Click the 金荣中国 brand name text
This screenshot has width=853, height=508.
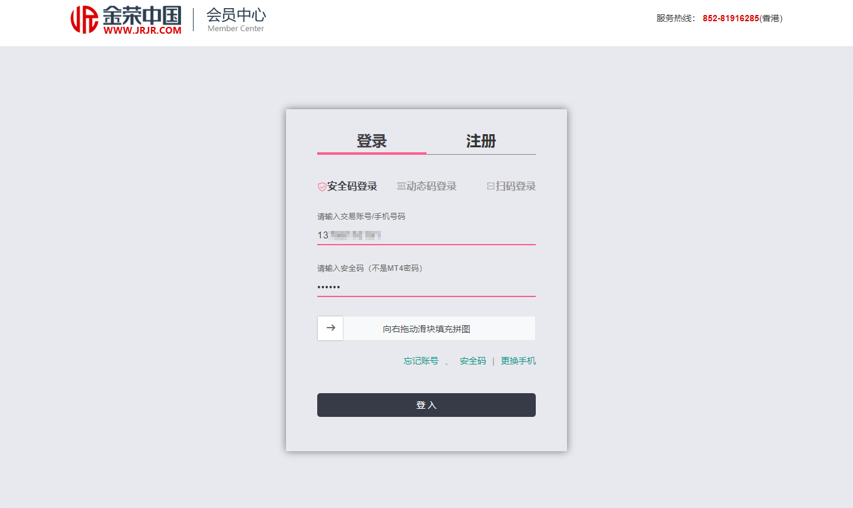click(142, 16)
